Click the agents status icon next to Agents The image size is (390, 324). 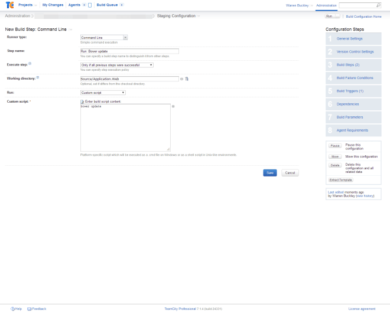[x=90, y=5]
